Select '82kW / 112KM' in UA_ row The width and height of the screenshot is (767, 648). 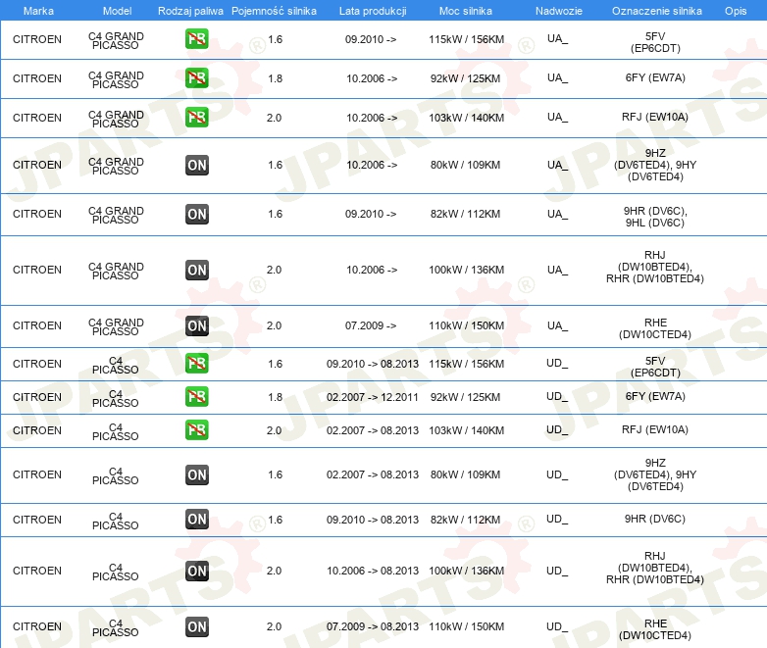(465, 215)
